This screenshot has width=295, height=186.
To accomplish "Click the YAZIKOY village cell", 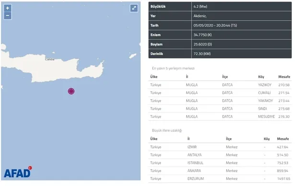I will 265,85.
